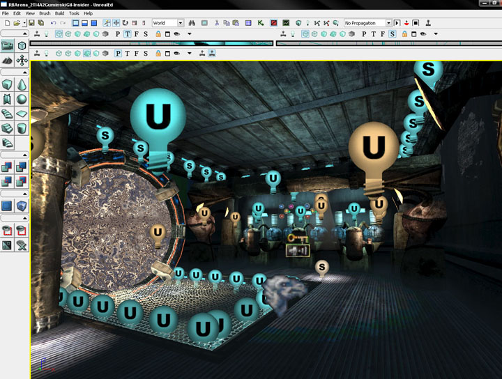Viewport: 502px width, 379px height.
Task: Click the Build Geometry icon
Action: pos(298,23)
